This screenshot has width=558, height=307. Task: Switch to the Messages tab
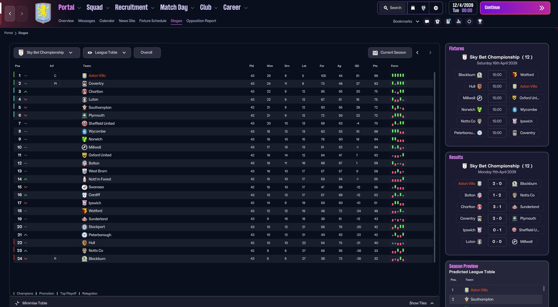tap(86, 21)
